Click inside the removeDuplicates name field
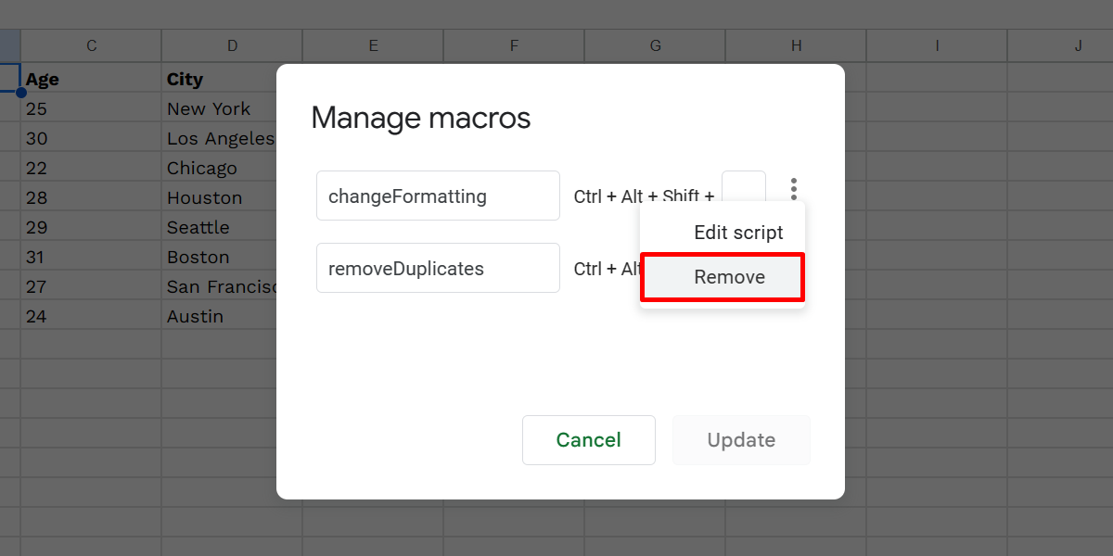Viewport: 1113px width, 556px height. [x=438, y=268]
